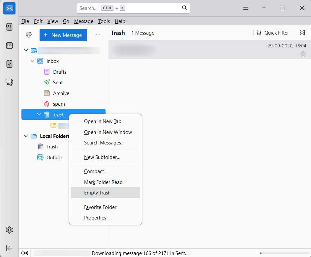The height and width of the screenshot is (257, 311).
Task: Click the Get Messages cloud icon
Action: [x=29, y=35]
